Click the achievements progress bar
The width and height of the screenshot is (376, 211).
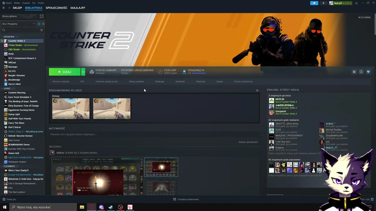[199, 73]
